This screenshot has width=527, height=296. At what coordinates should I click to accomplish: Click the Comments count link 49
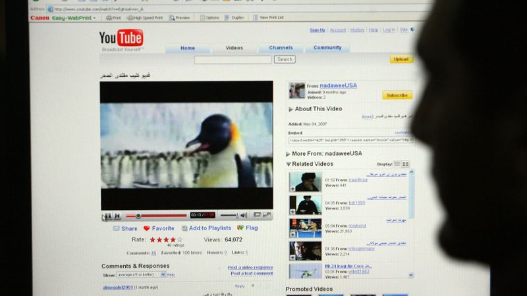[153, 253]
